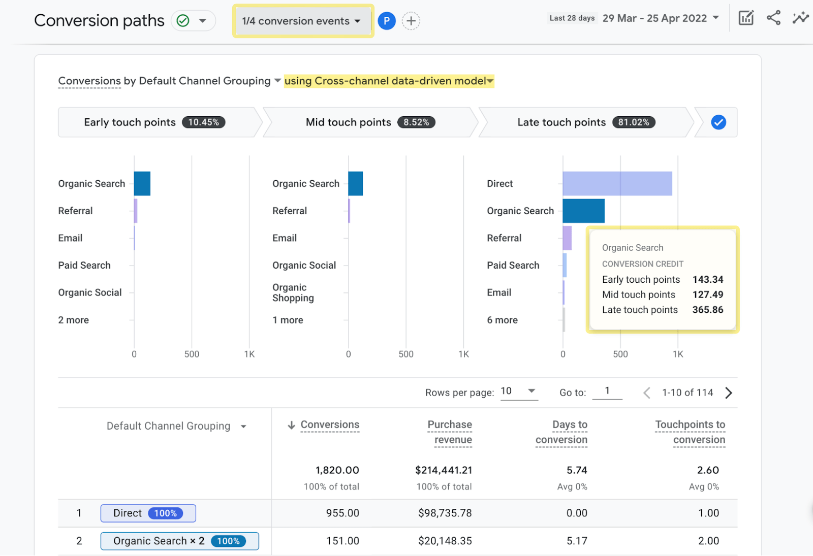
Task: Click the Touchpoints to conversion column header
Action: click(x=690, y=432)
